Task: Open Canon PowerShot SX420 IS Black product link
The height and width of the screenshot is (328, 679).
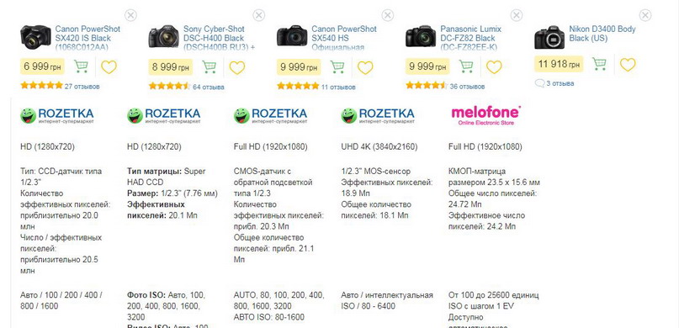Action: [x=88, y=38]
